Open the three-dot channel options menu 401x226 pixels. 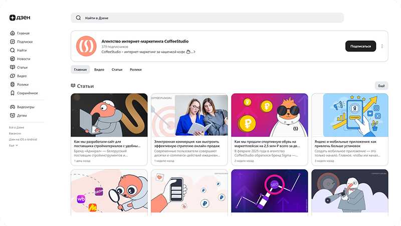tap(382, 46)
